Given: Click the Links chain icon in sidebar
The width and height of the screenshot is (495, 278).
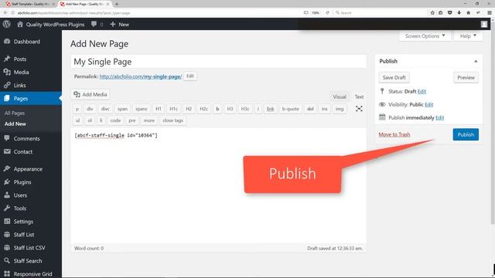Looking at the screenshot, I should click(x=7, y=85).
